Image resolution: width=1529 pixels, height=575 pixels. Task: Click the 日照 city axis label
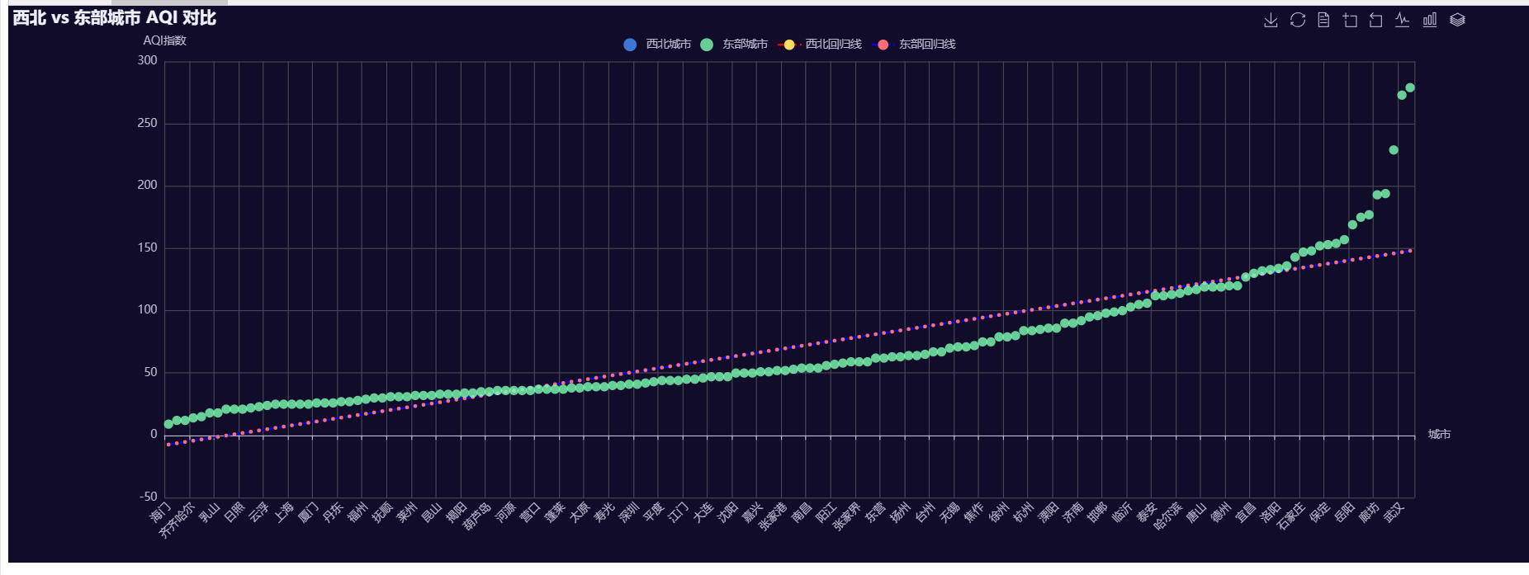pyautogui.click(x=234, y=512)
